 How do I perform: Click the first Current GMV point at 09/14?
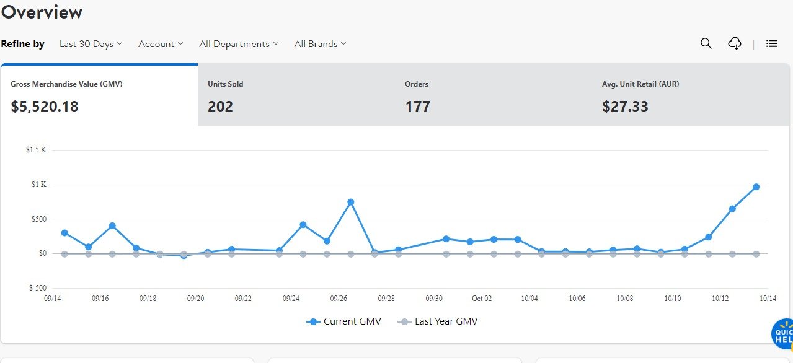tap(64, 233)
